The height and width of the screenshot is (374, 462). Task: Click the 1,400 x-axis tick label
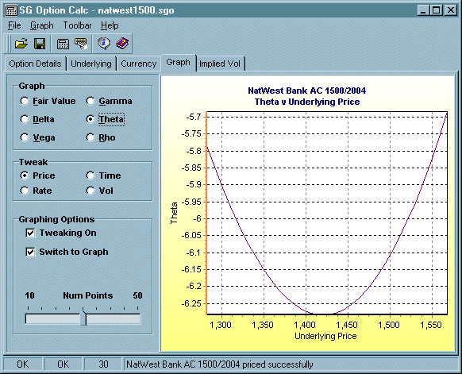click(x=305, y=325)
